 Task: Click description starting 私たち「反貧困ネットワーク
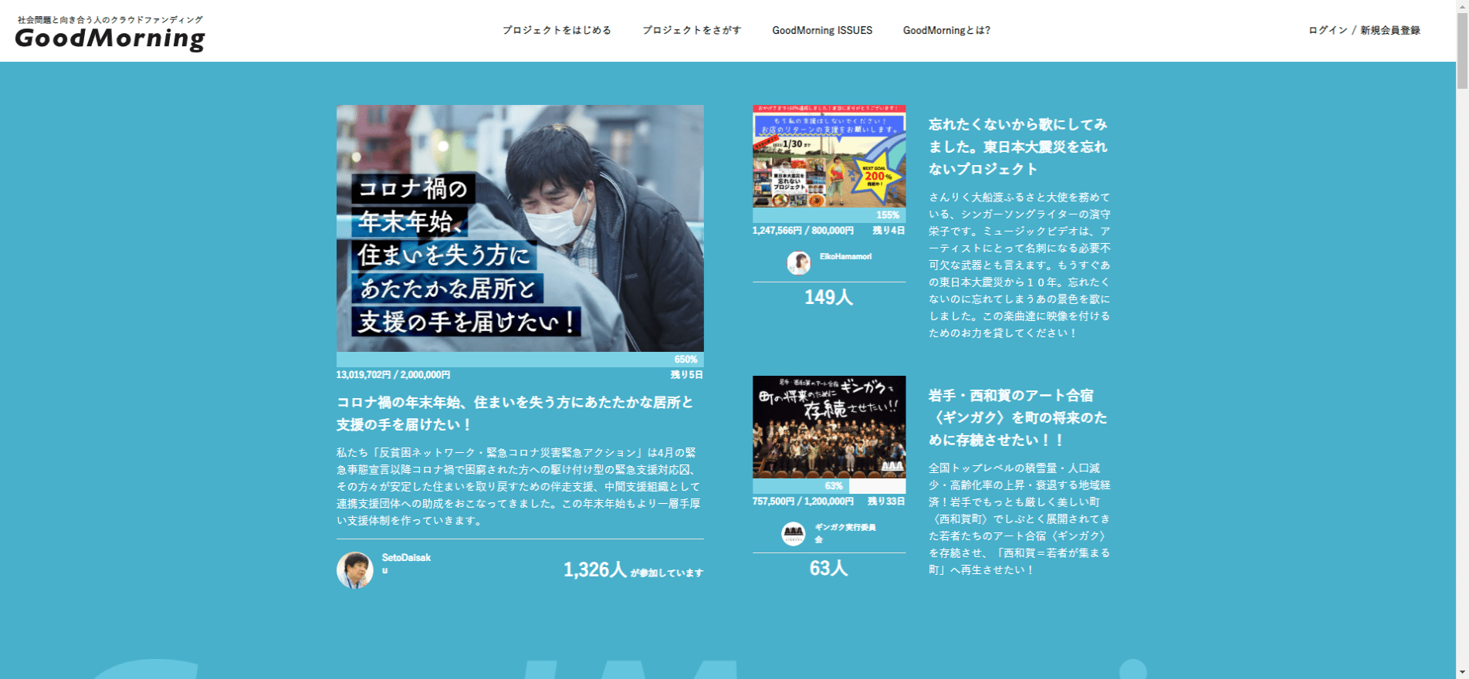coord(519,486)
